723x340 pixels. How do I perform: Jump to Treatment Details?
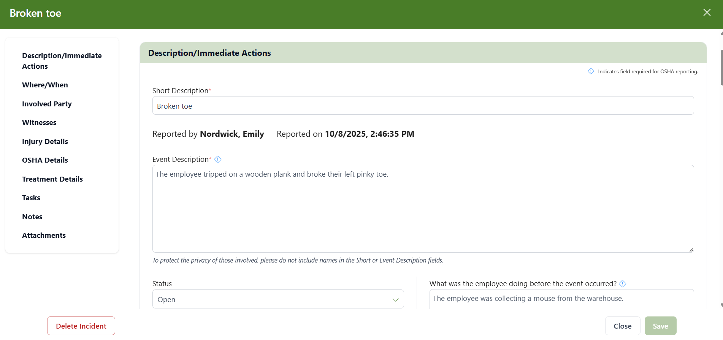pyautogui.click(x=52, y=179)
